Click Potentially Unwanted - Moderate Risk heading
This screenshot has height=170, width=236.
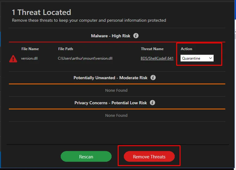pos(110,78)
